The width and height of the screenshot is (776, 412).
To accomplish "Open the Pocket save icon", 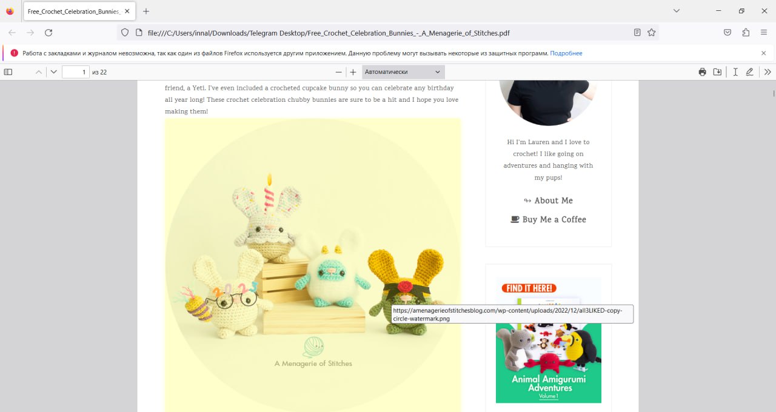I will click(727, 33).
